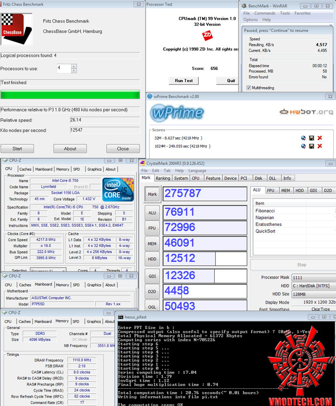
Task: Open WinRAR Tools menu
Action: [285, 13]
